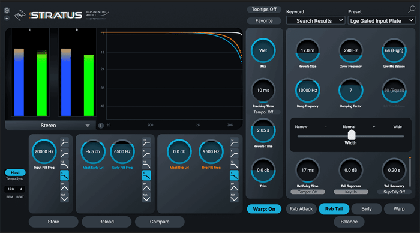The width and height of the screenshot is (420, 233).
Task: Click the 120 BPM field
Action: tap(11, 189)
